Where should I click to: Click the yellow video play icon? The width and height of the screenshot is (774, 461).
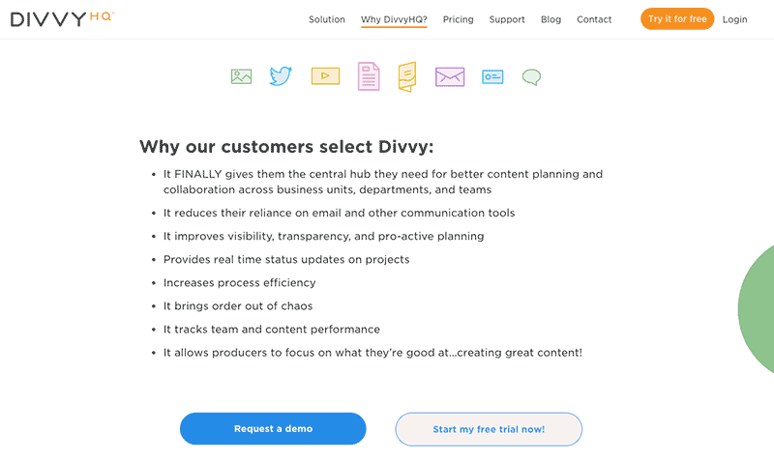pyautogui.click(x=325, y=76)
